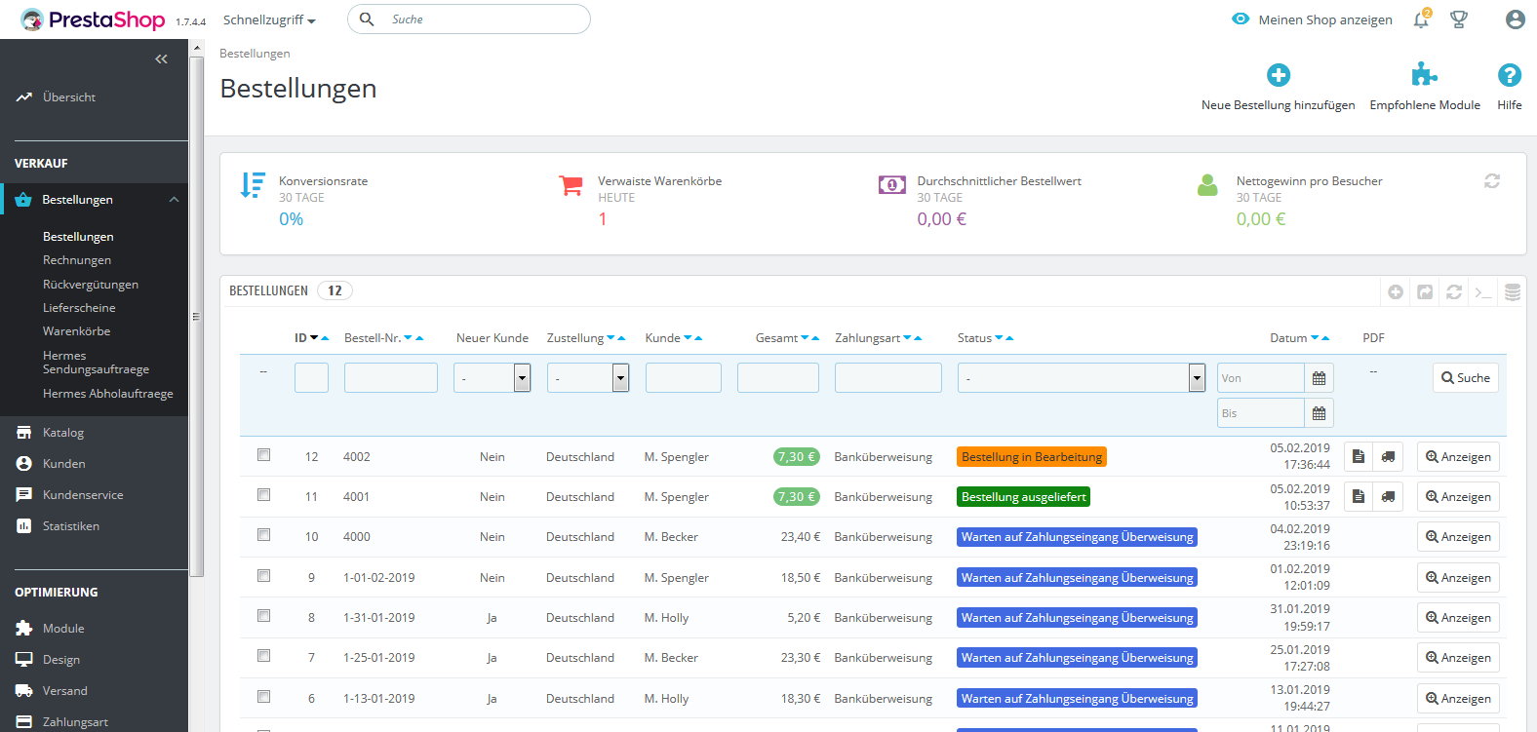Image resolution: width=1537 pixels, height=732 pixels.
Task: Click the SQL manager database icon
Action: point(1513,291)
